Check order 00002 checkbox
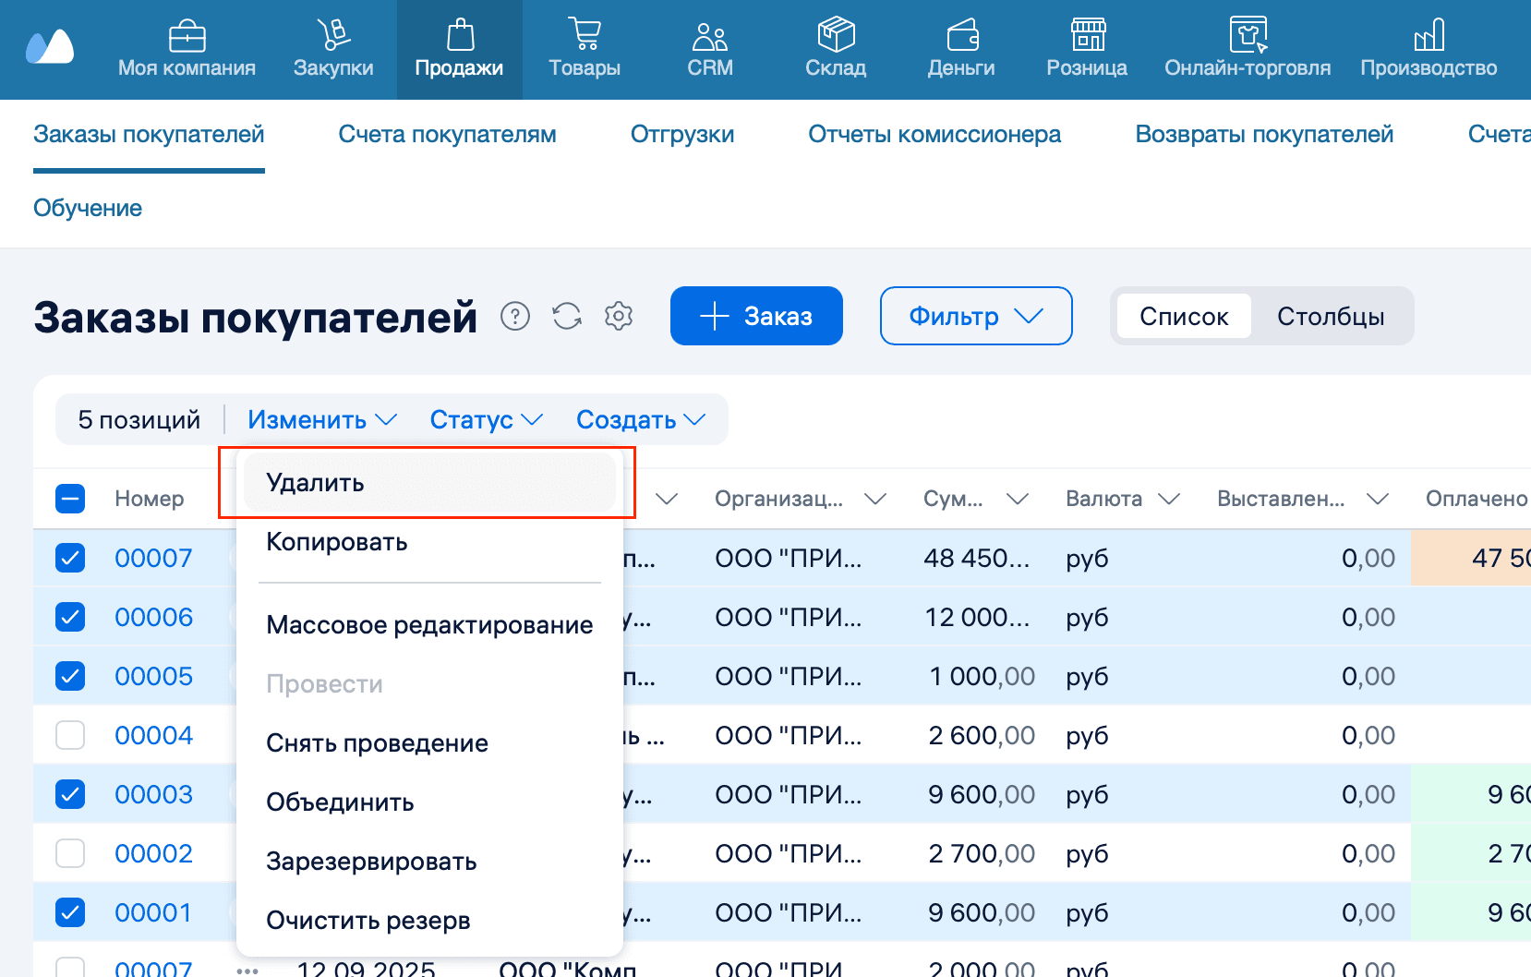Image resolution: width=1531 pixels, height=977 pixels. tap(70, 853)
